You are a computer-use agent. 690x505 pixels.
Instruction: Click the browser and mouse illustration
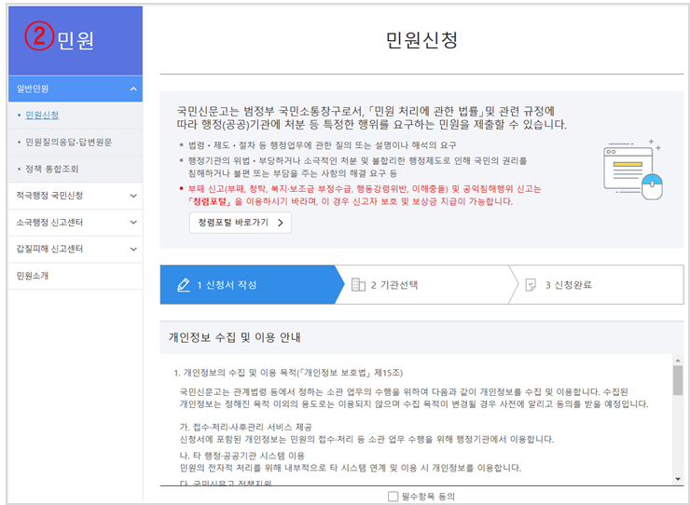(633, 170)
